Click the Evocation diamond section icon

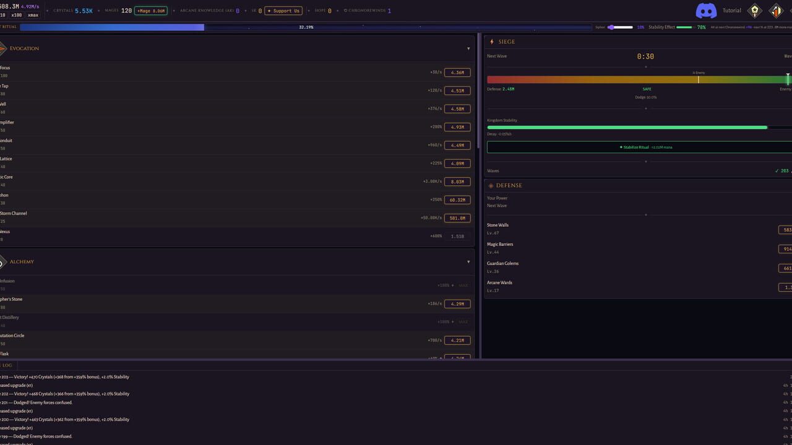pyautogui.click(x=2, y=48)
